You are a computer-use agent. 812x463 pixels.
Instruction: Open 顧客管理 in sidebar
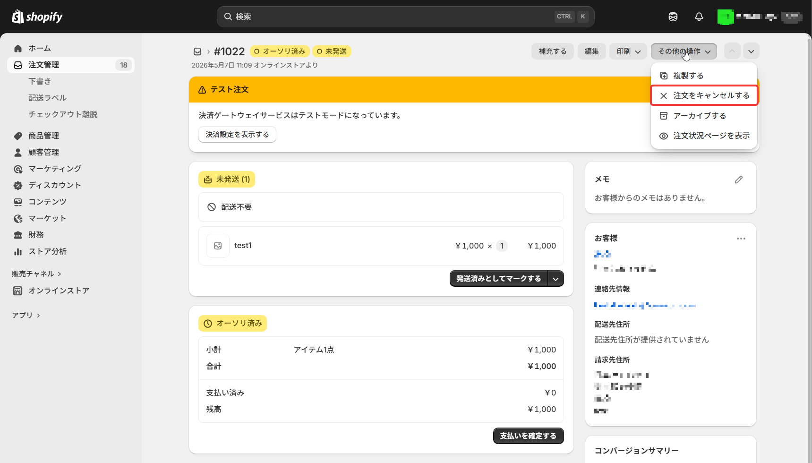[71, 152]
